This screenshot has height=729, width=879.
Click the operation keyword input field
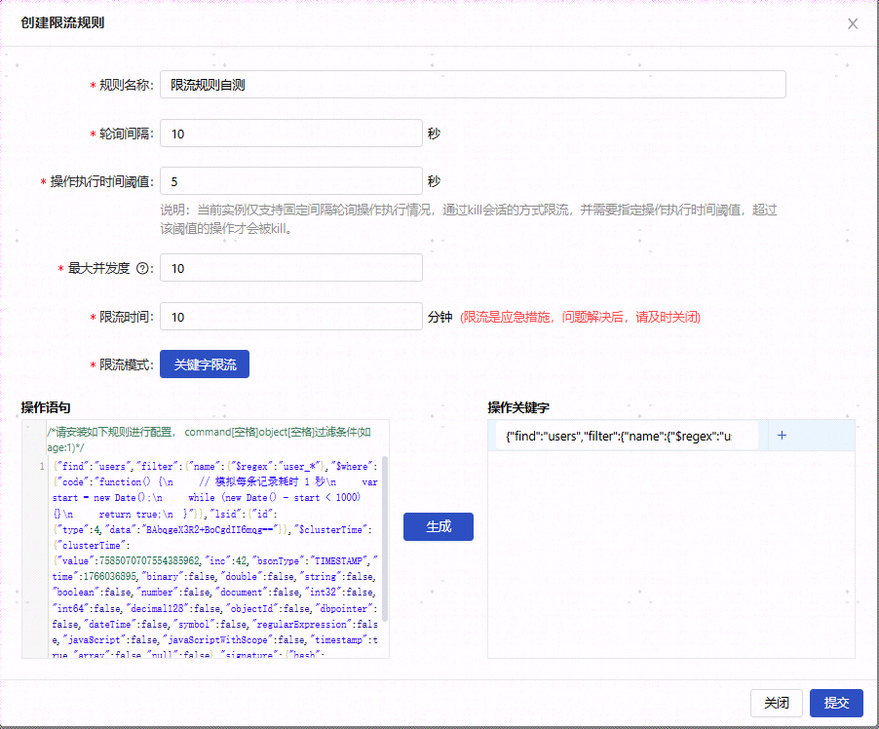[x=627, y=436]
